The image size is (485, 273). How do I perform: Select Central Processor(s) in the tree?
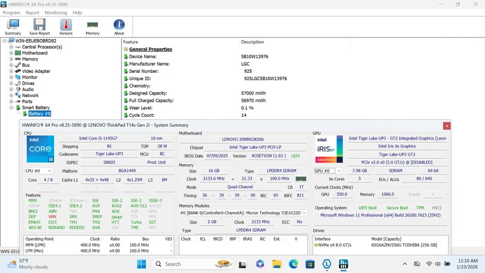coord(42,47)
